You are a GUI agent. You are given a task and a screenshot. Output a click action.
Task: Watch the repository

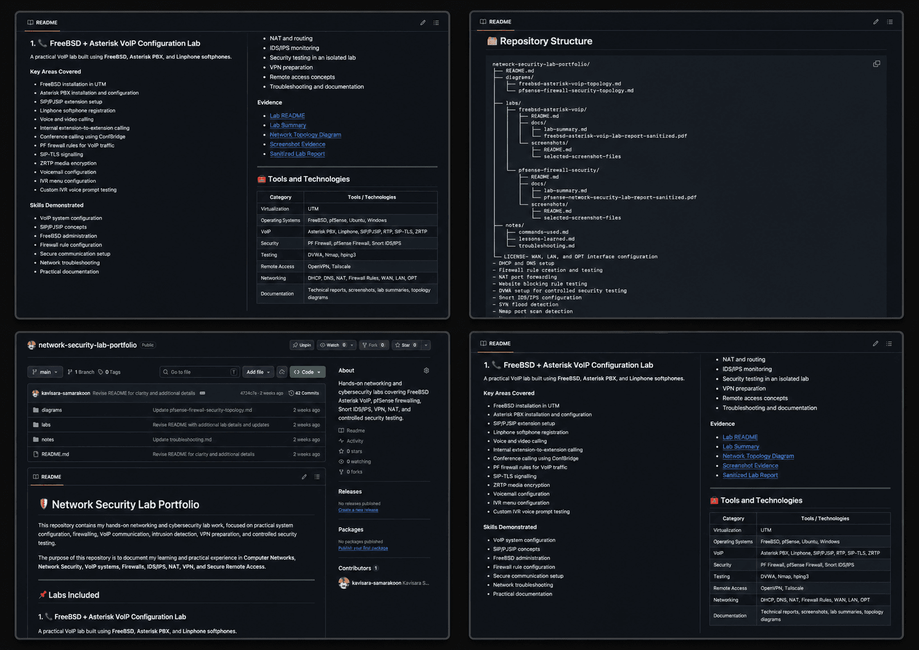pos(333,345)
